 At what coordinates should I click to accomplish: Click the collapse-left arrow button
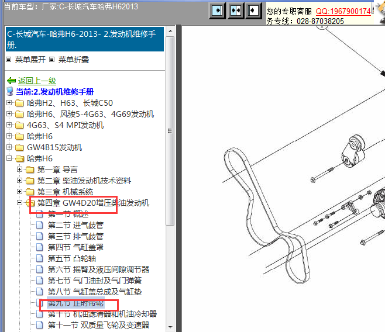point(253,11)
